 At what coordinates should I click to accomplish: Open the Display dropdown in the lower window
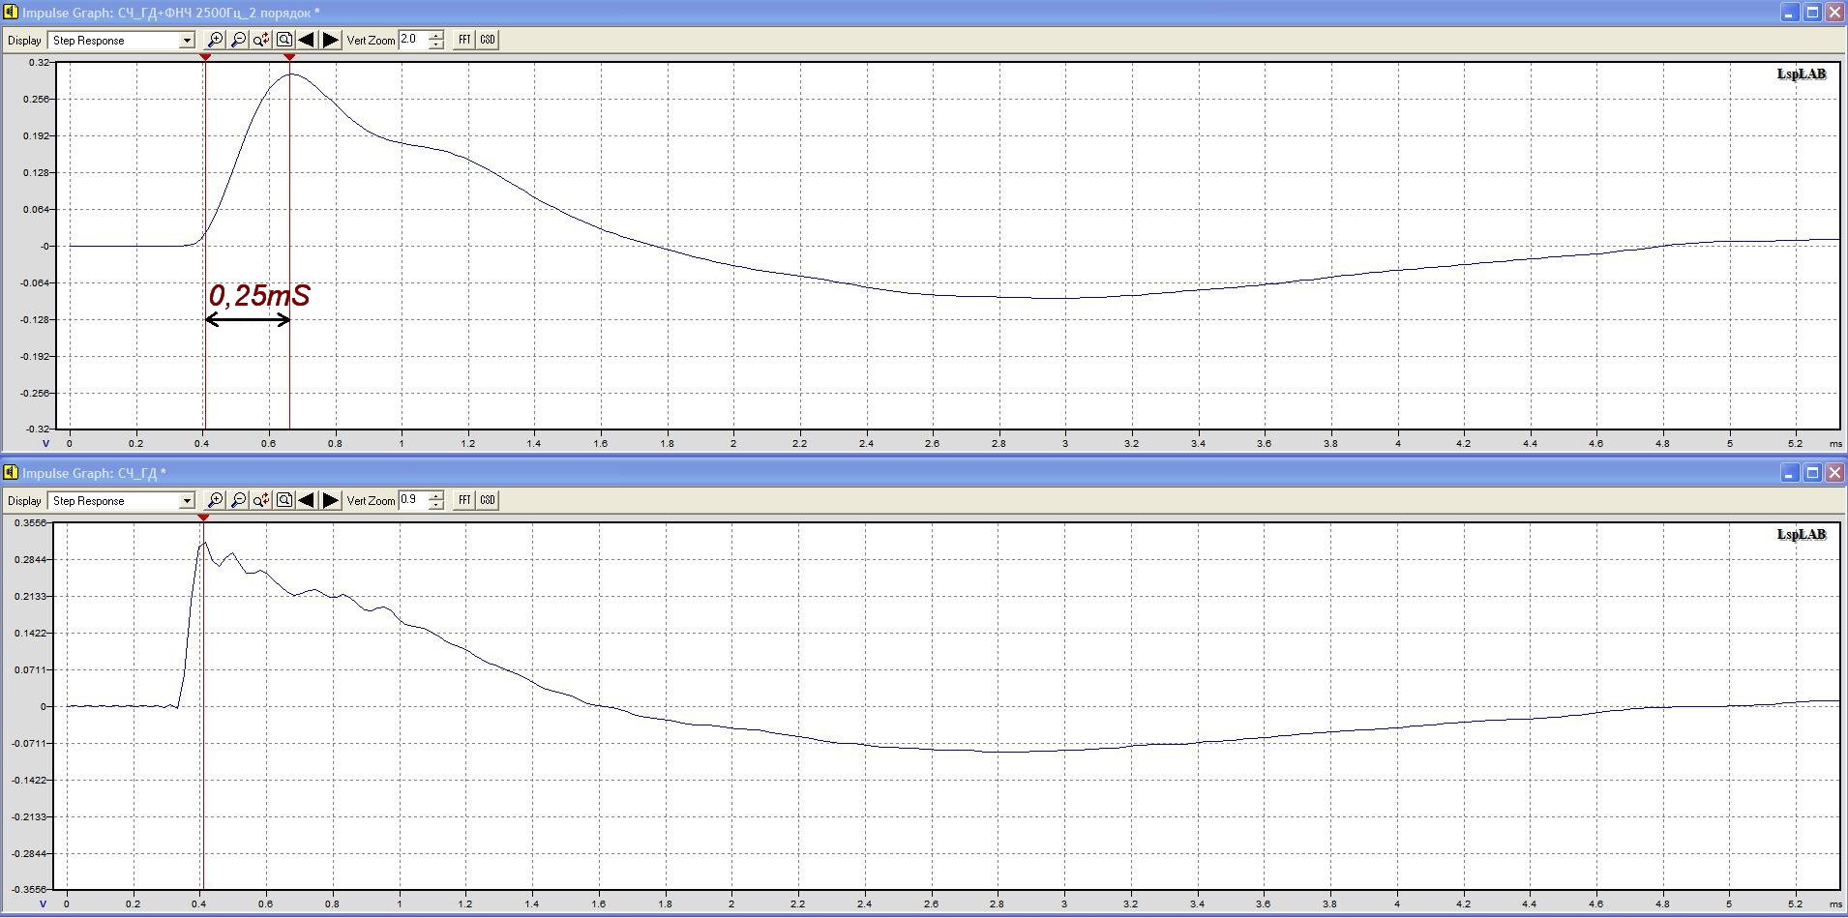[187, 501]
